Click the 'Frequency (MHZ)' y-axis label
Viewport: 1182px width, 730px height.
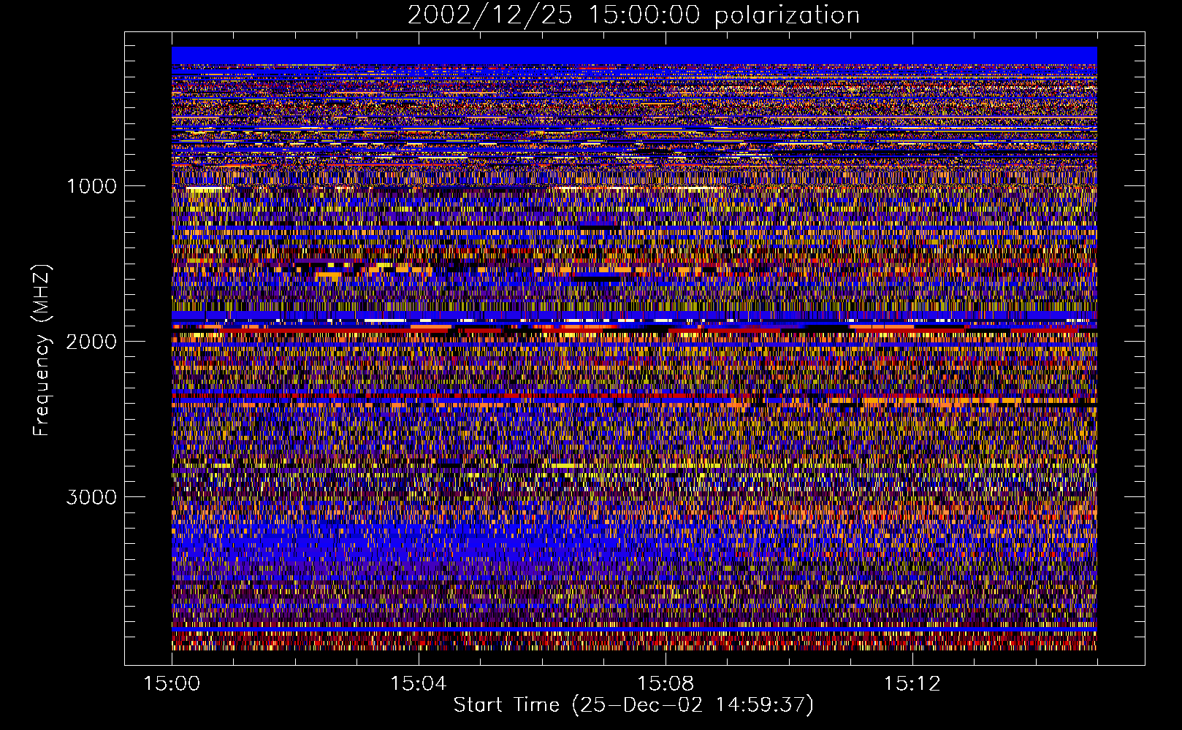pyautogui.click(x=42, y=350)
